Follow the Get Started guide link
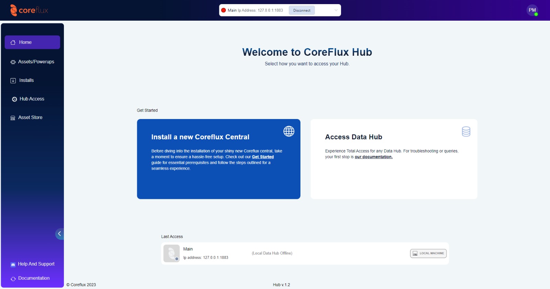Screen dimensions: 550x289 (x=263, y=157)
